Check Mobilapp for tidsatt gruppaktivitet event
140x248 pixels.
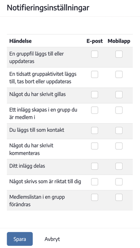[119, 75]
